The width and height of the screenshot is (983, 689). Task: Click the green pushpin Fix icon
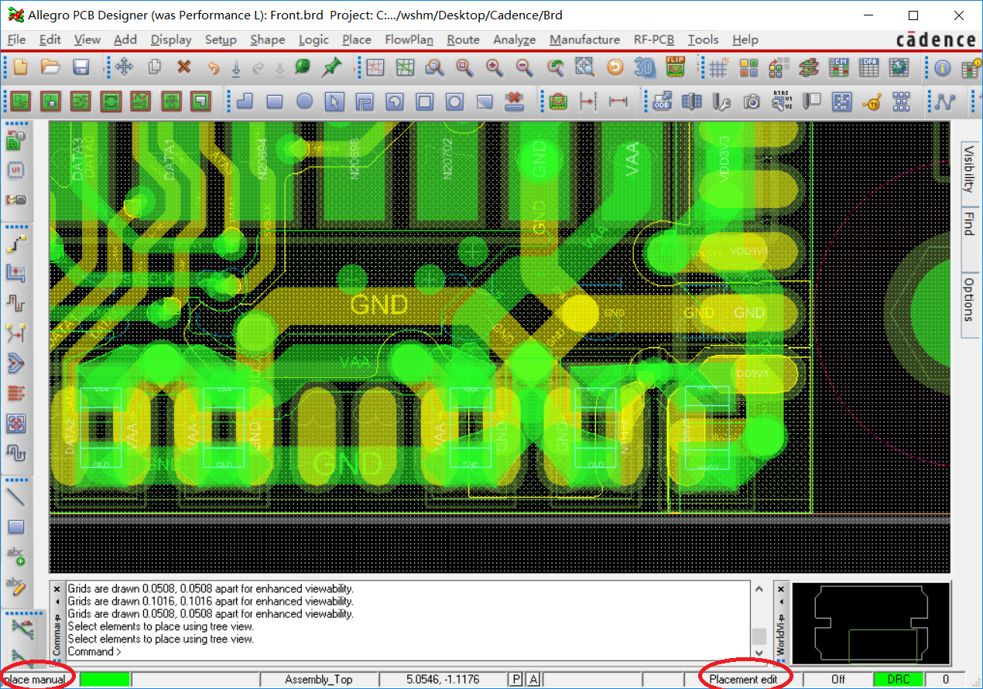tap(332, 68)
